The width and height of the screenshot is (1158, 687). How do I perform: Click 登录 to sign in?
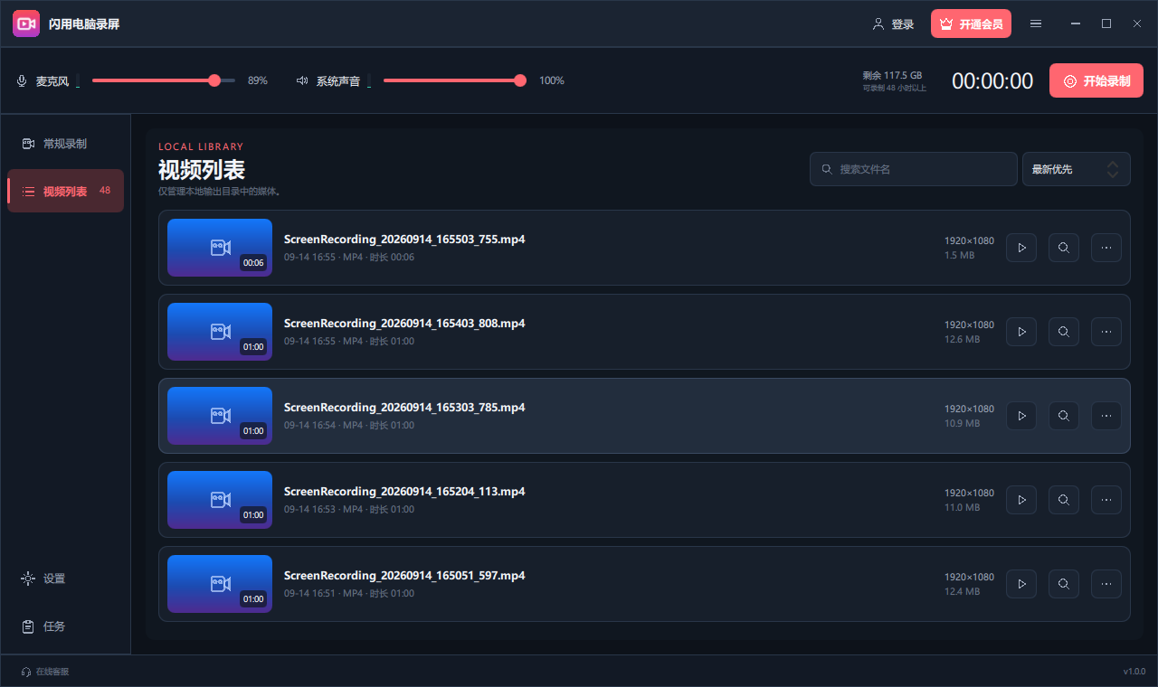point(893,24)
